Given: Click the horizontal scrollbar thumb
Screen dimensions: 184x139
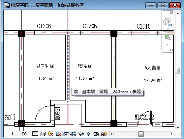Looking at the screenshot, I should pos(141,134).
